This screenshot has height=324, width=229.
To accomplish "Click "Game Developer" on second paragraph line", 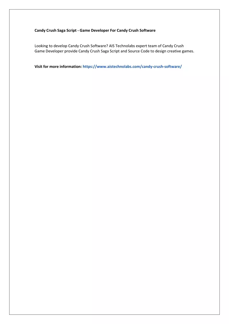I will click(49, 51).
